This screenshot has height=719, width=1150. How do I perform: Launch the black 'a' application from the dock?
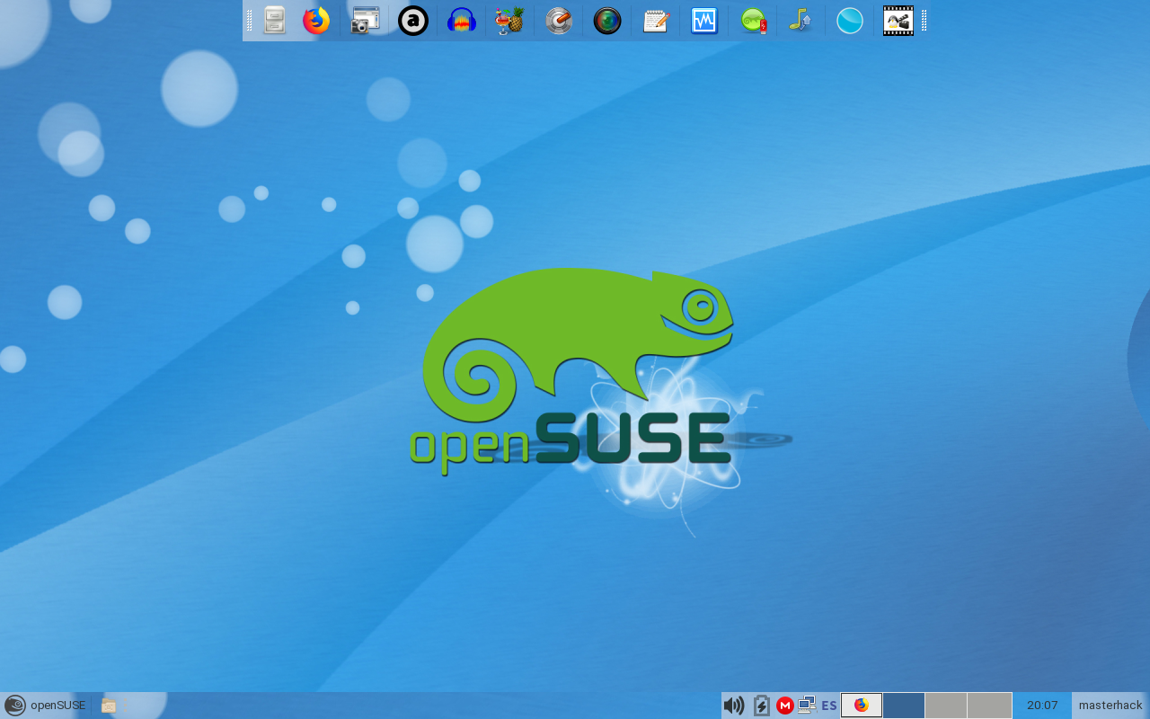coord(412,20)
